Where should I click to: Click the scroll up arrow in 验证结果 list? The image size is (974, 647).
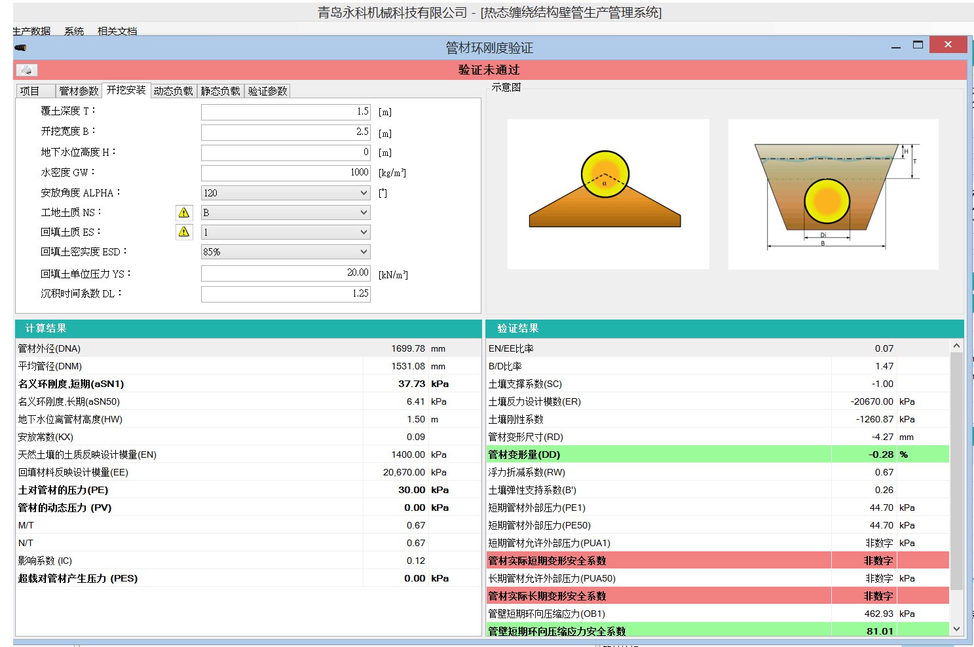[x=956, y=346]
